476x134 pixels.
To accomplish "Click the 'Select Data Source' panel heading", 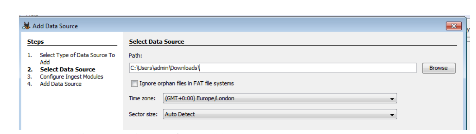I will [x=157, y=42].
